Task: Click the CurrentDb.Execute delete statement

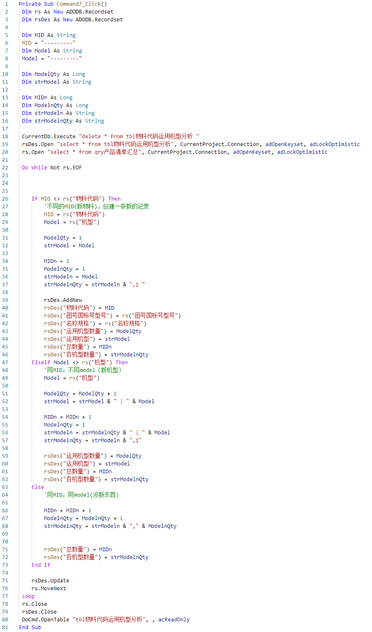Action: point(111,137)
